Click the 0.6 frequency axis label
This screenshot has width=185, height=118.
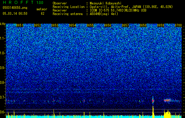[3, 112]
